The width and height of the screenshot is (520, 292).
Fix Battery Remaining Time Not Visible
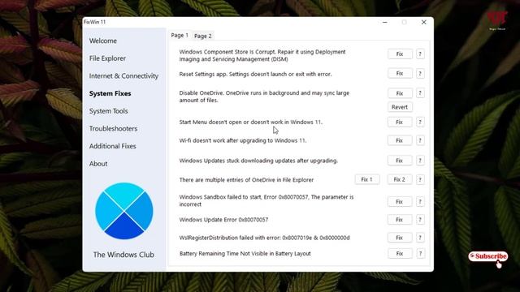coord(400,254)
